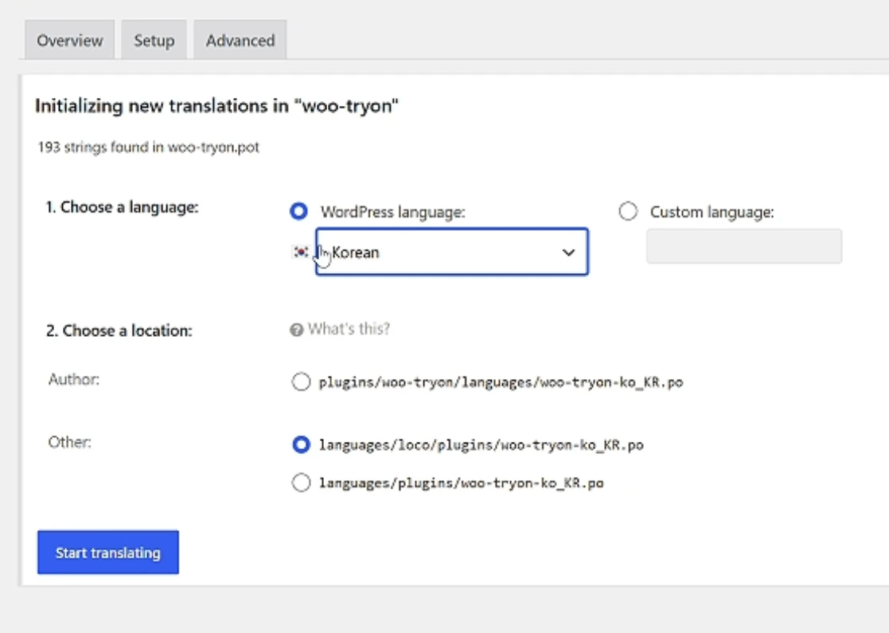889x633 pixels.
Task: Select the WordPress language radio option
Action: (298, 211)
